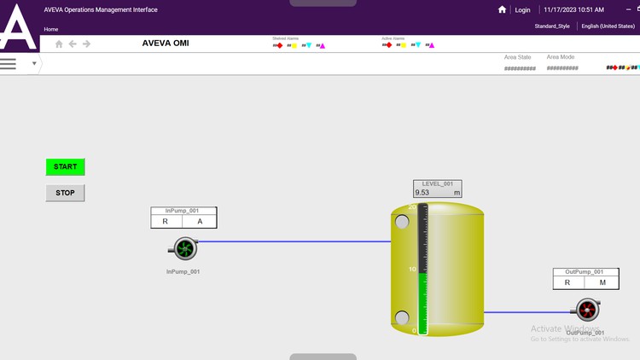Click the shelved alarms magenta triangle icon
The image size is (640, 360).
tap(323, 46)
